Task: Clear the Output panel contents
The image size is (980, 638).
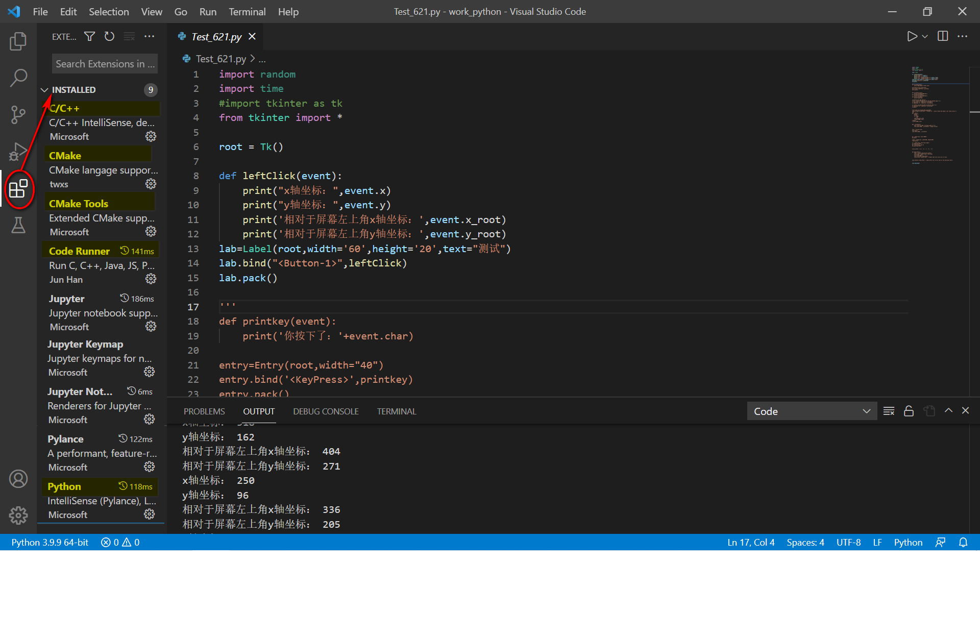Action: click(x=889, y=411)
